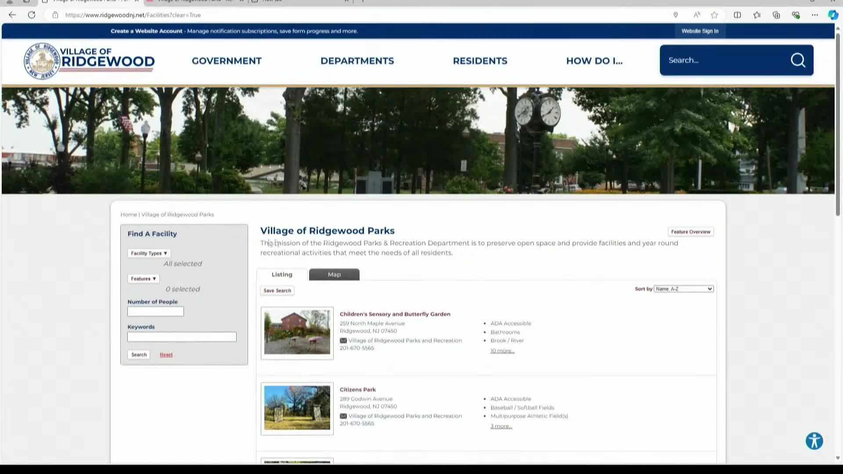Viewport: 843px width, 474px height.
Task: Click the Village of Ridgewood seal logo
Action: pyautogui.click(x=42, y=61)
